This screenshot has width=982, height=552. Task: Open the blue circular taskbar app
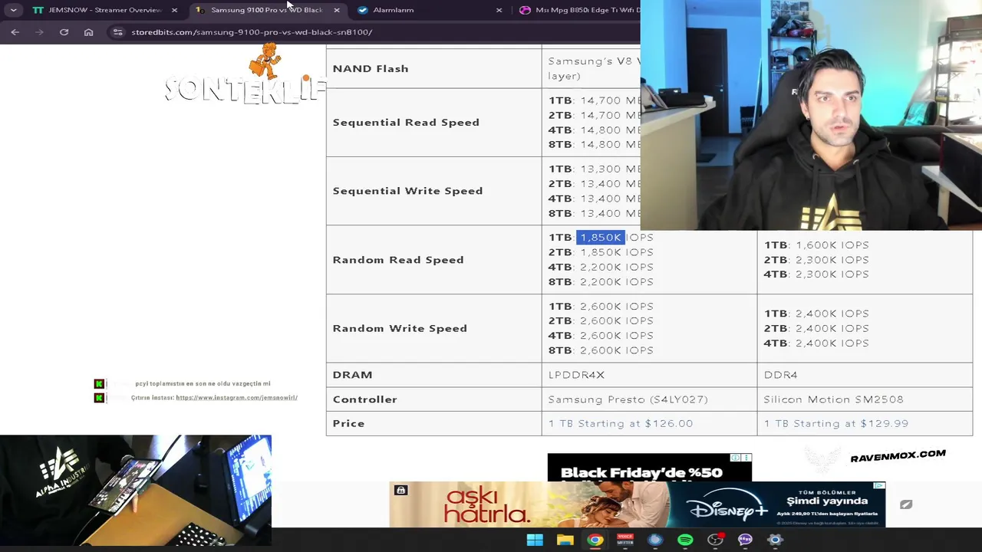pyautogui.click(x=655, y=540)
